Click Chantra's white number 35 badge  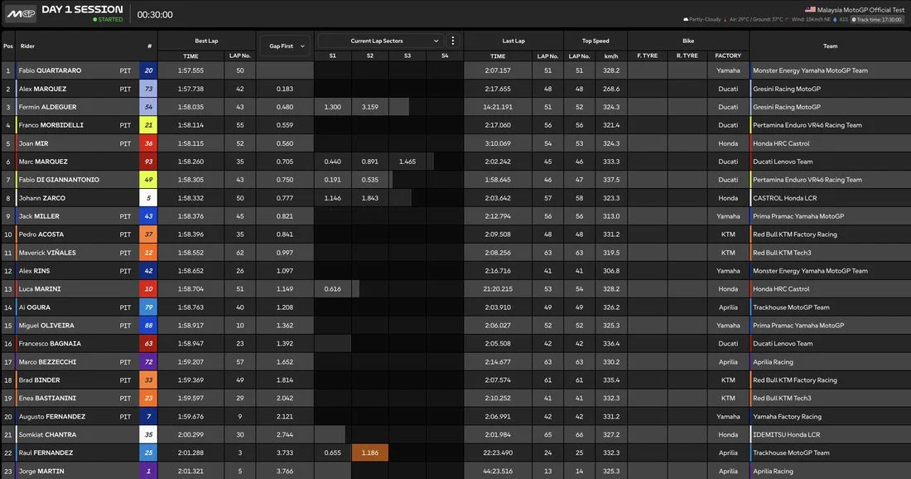click(x=148, y=435)
